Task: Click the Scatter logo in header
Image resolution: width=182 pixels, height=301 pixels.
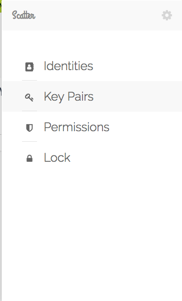Action: (23, 15)
